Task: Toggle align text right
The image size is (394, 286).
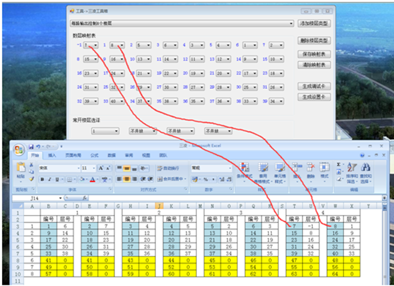Action: (134, 179)
